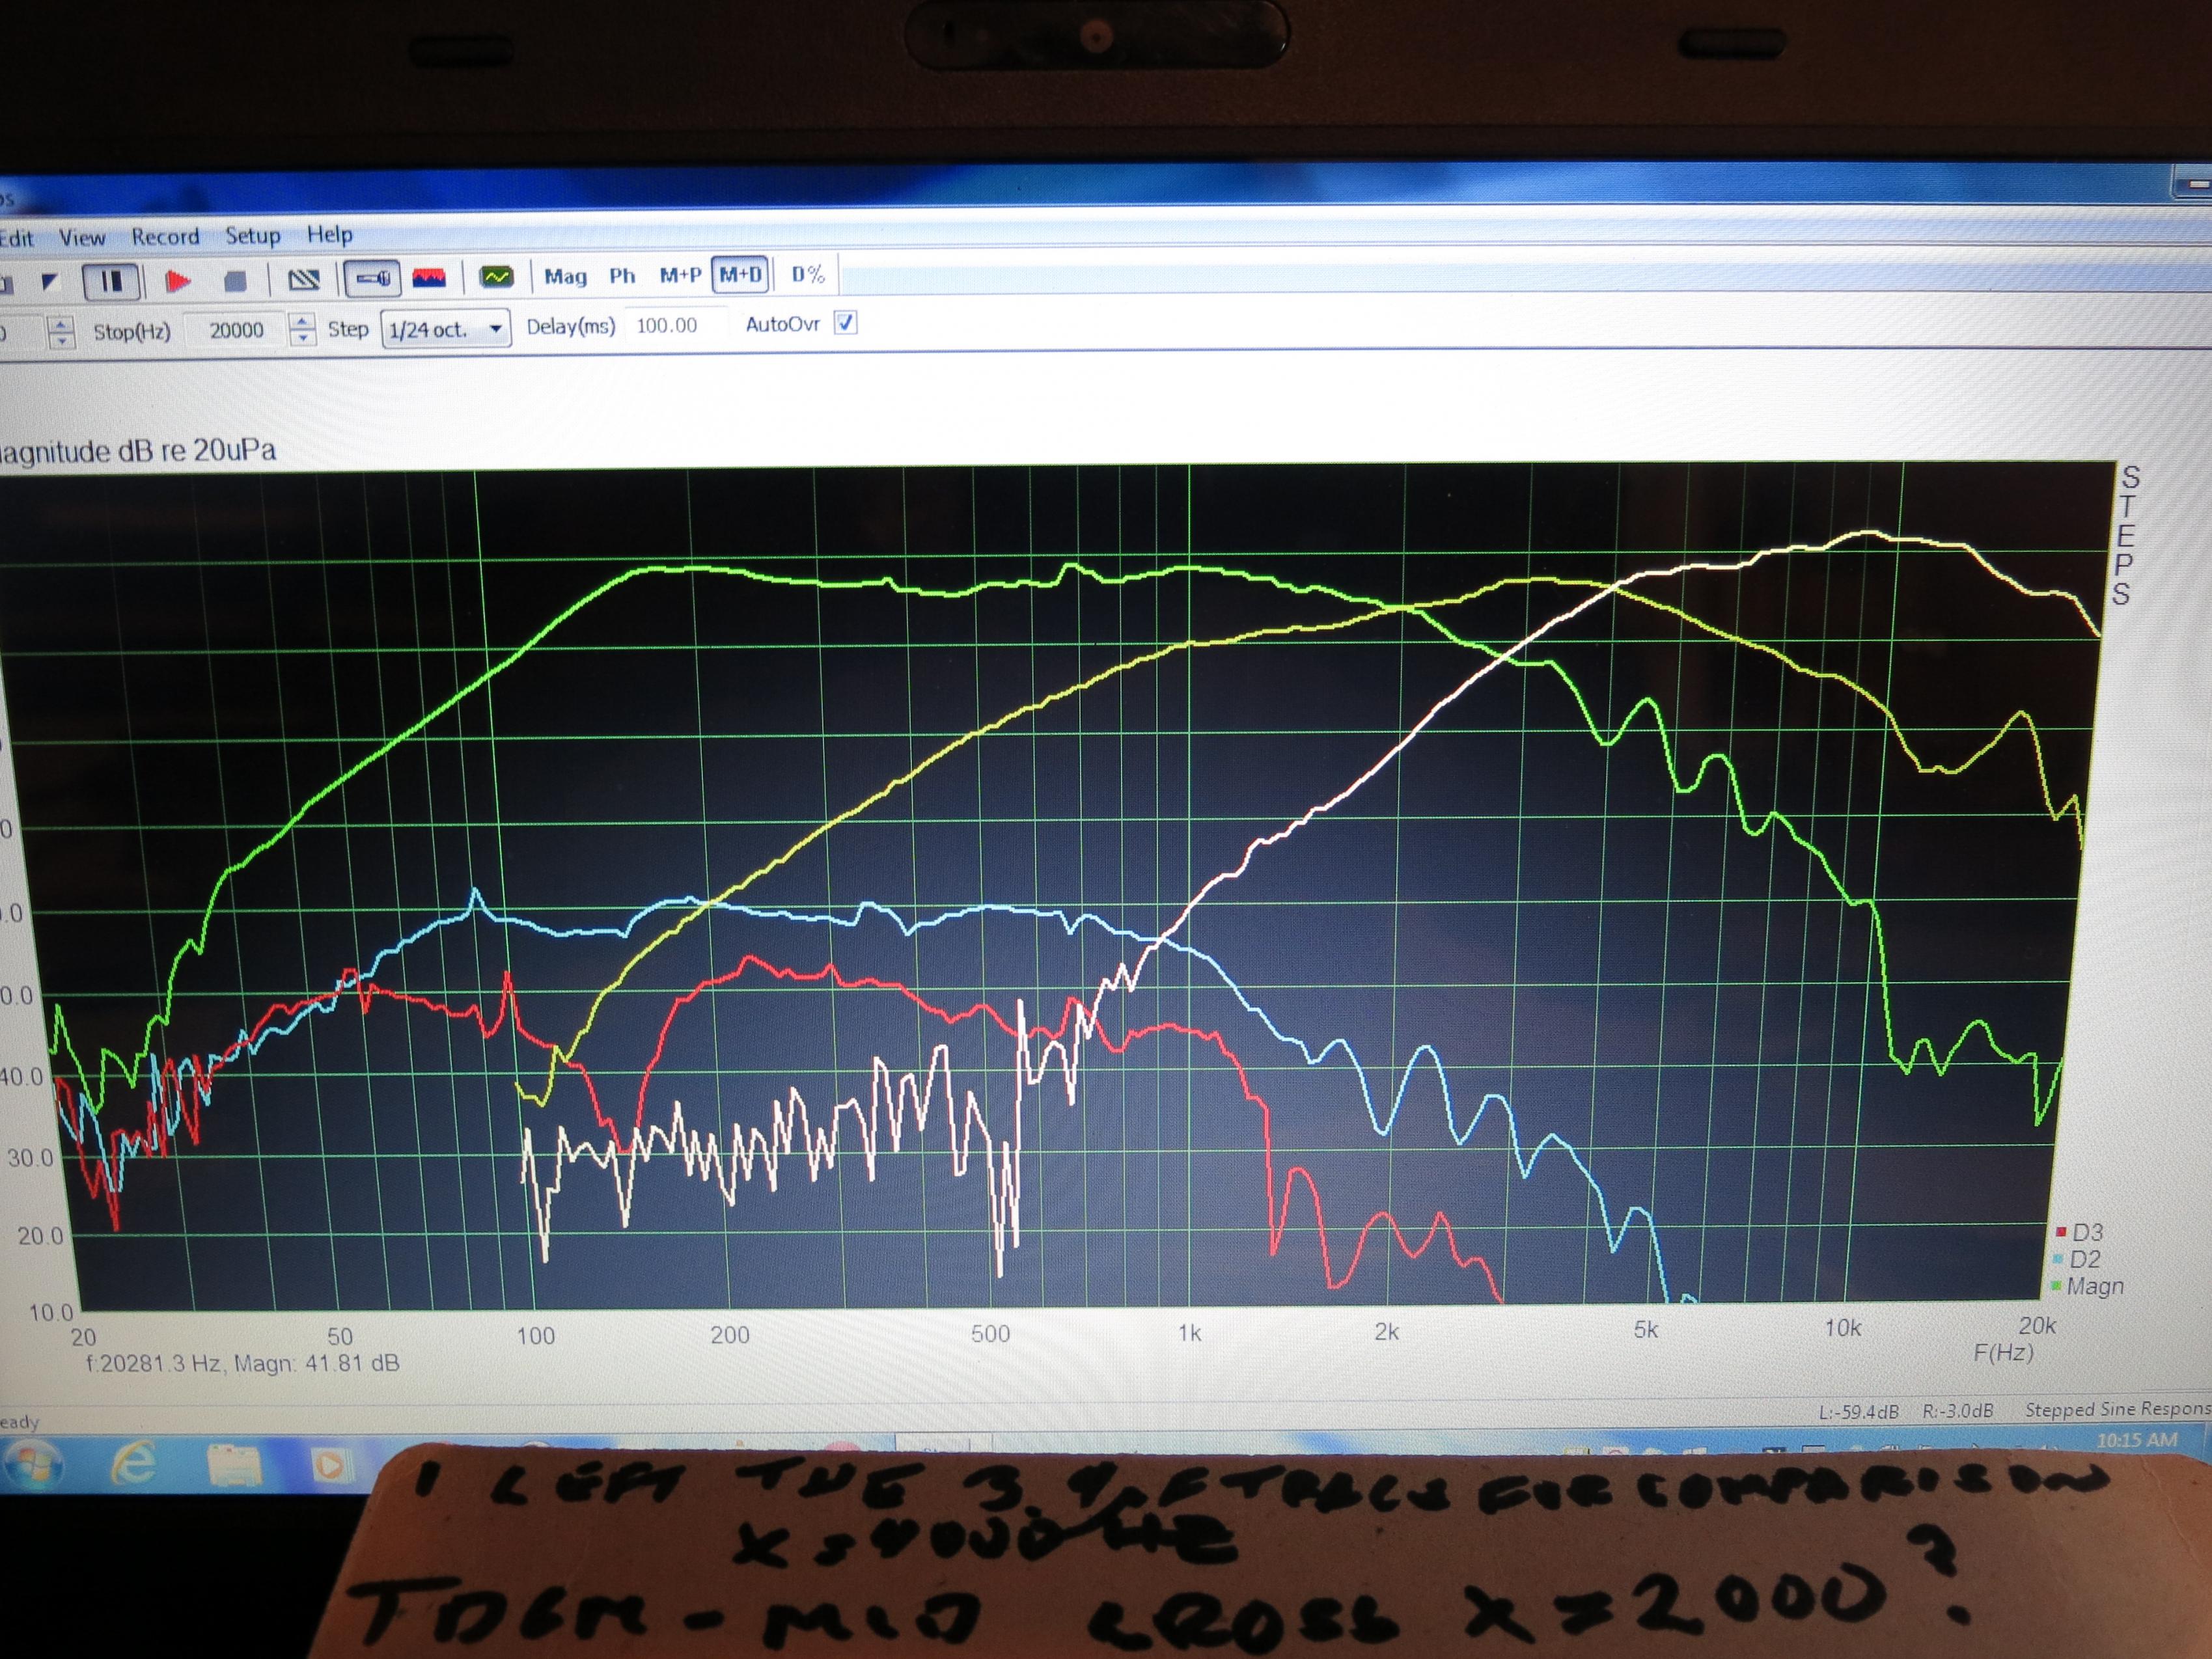Open the Help menu

[329, 234]
